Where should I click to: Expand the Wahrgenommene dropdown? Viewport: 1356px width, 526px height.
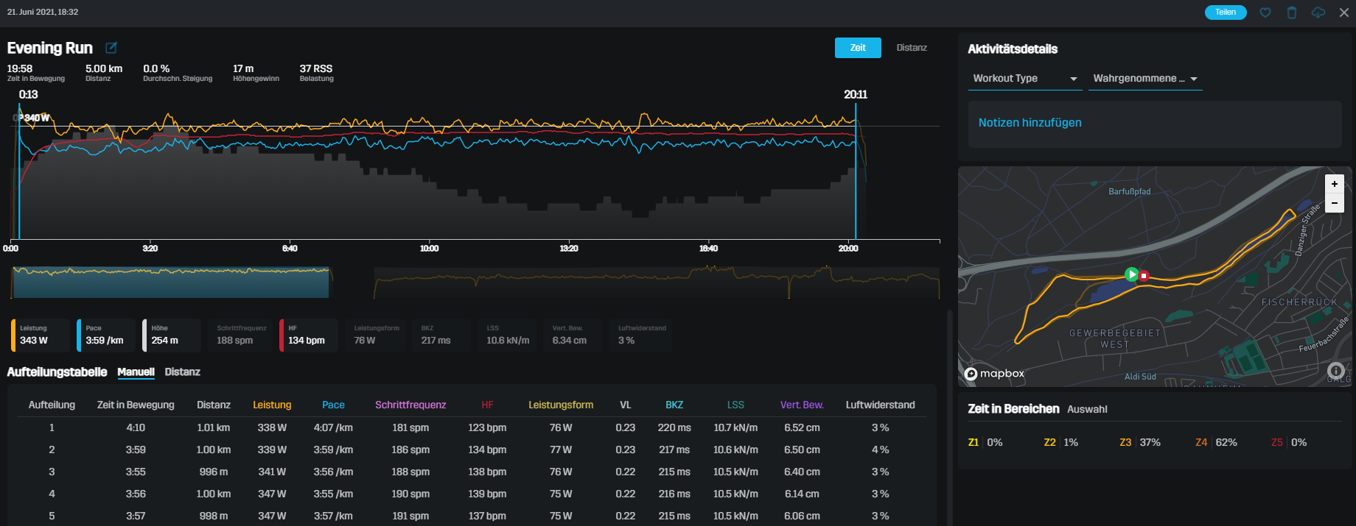point(1144,79)
